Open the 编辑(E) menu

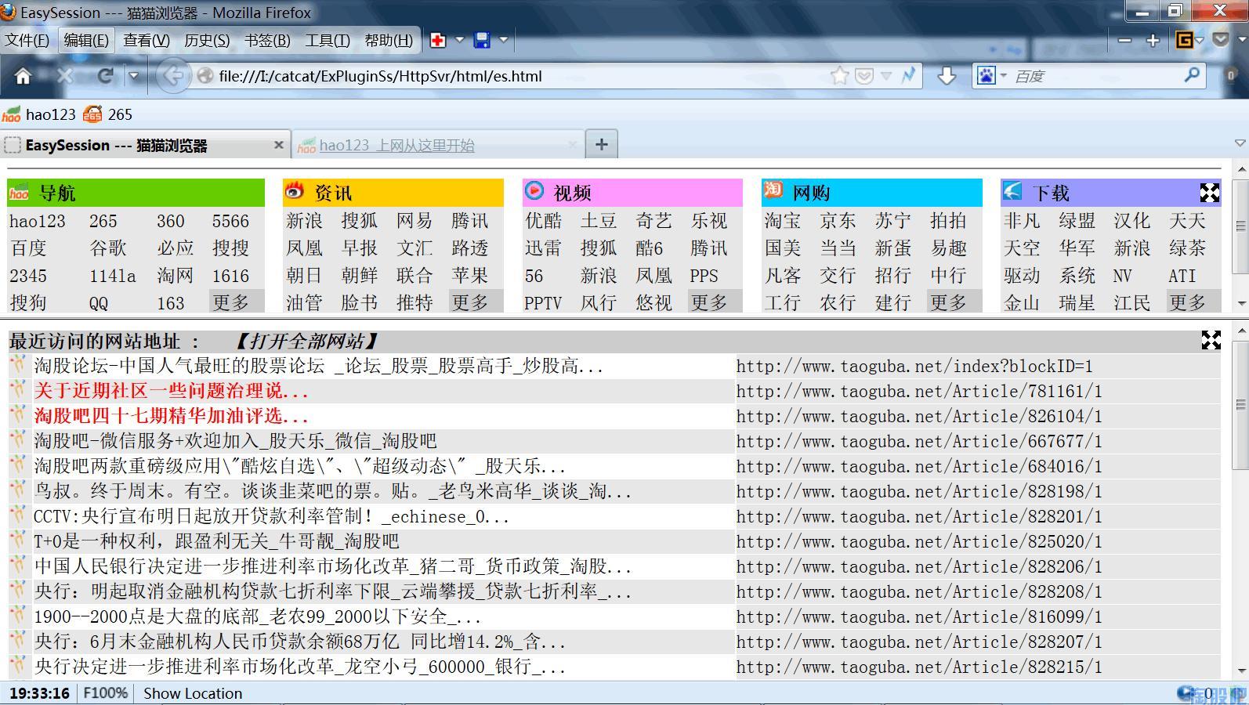click(86, 40)
